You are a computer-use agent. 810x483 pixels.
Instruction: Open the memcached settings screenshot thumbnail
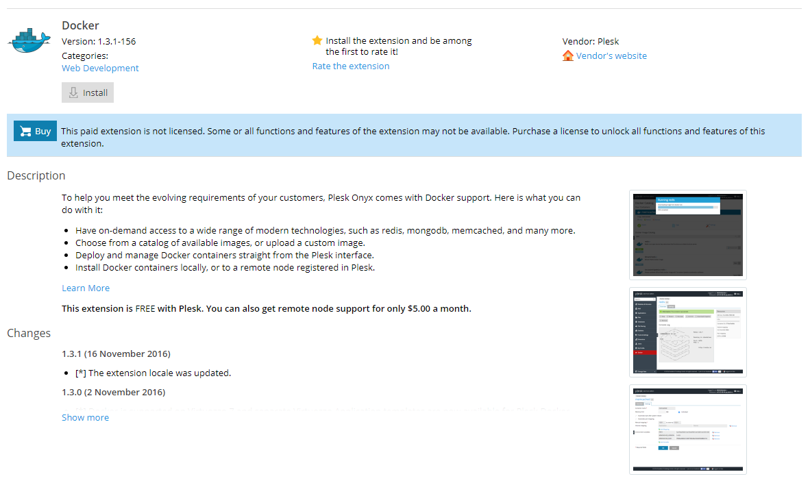(x=687, y=430)
